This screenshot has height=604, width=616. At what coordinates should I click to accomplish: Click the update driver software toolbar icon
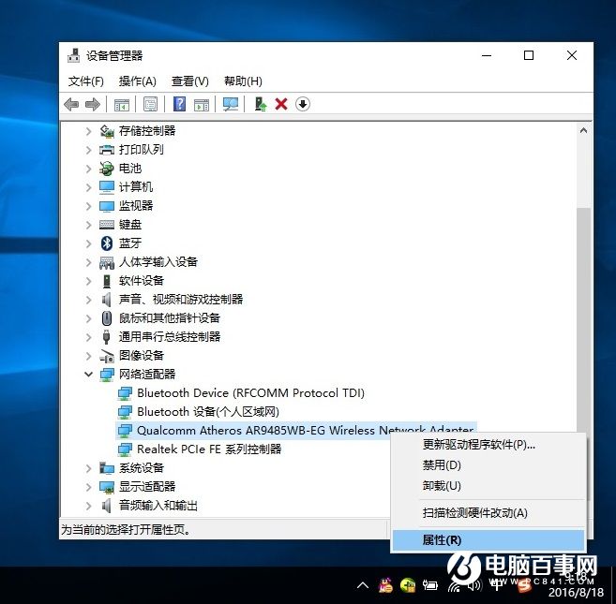coord(260,104)
